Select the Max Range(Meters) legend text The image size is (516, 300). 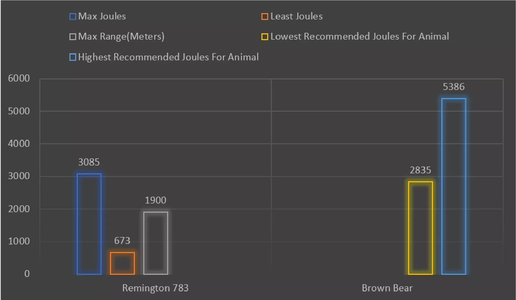[x=121, y=36]
